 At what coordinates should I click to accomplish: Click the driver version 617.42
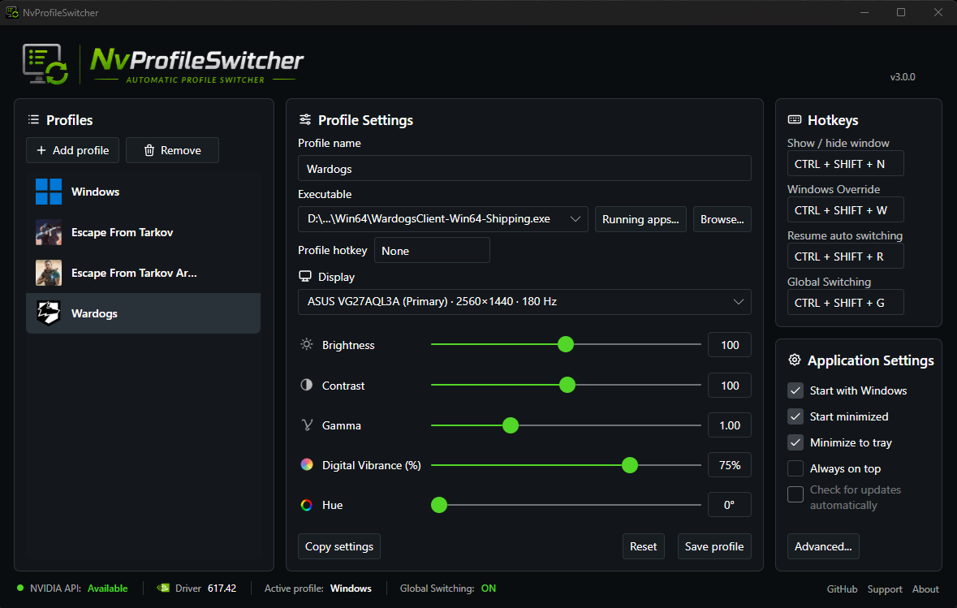click(222, 589)
